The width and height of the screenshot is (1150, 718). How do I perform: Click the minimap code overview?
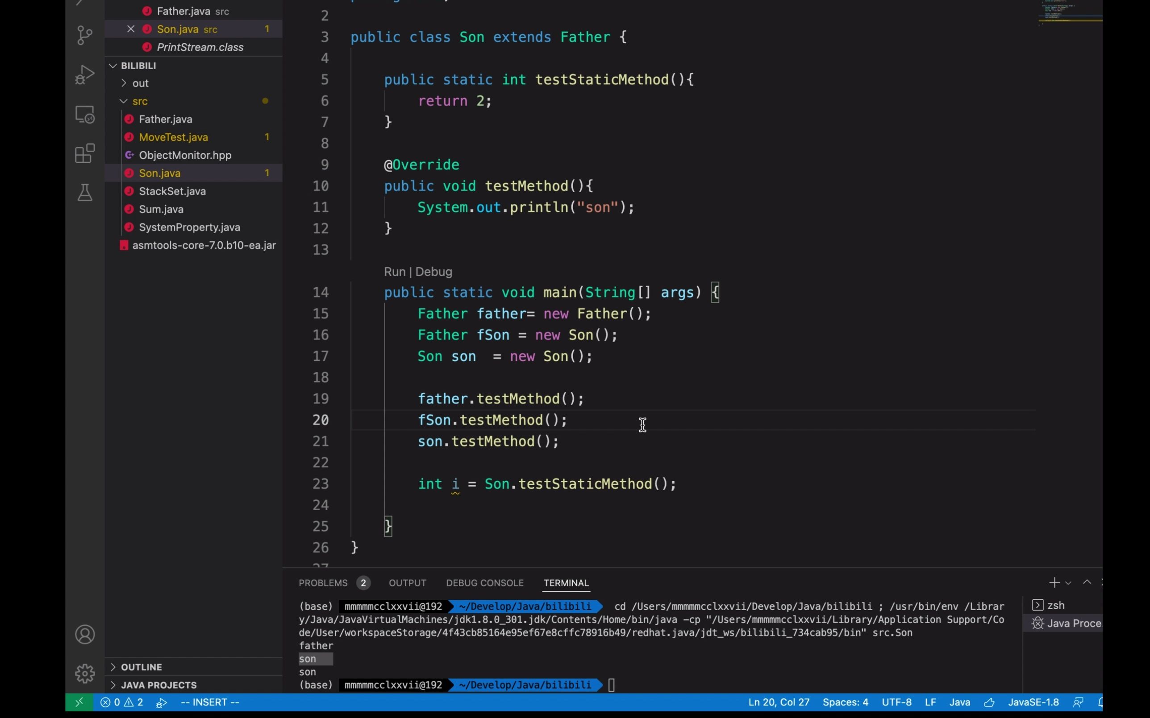coord(1069,12)
